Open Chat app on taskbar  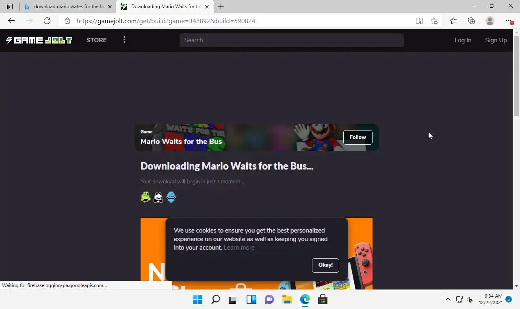tap(269, 300)
